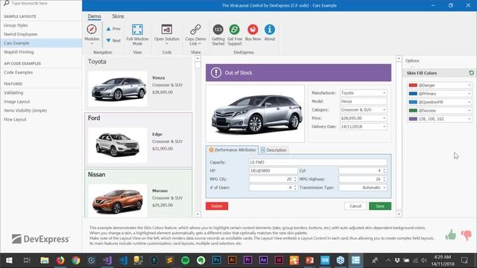Launch Firefox from taskbar
The width and height of the screenshot is (477, 268).
pos(60,261)
